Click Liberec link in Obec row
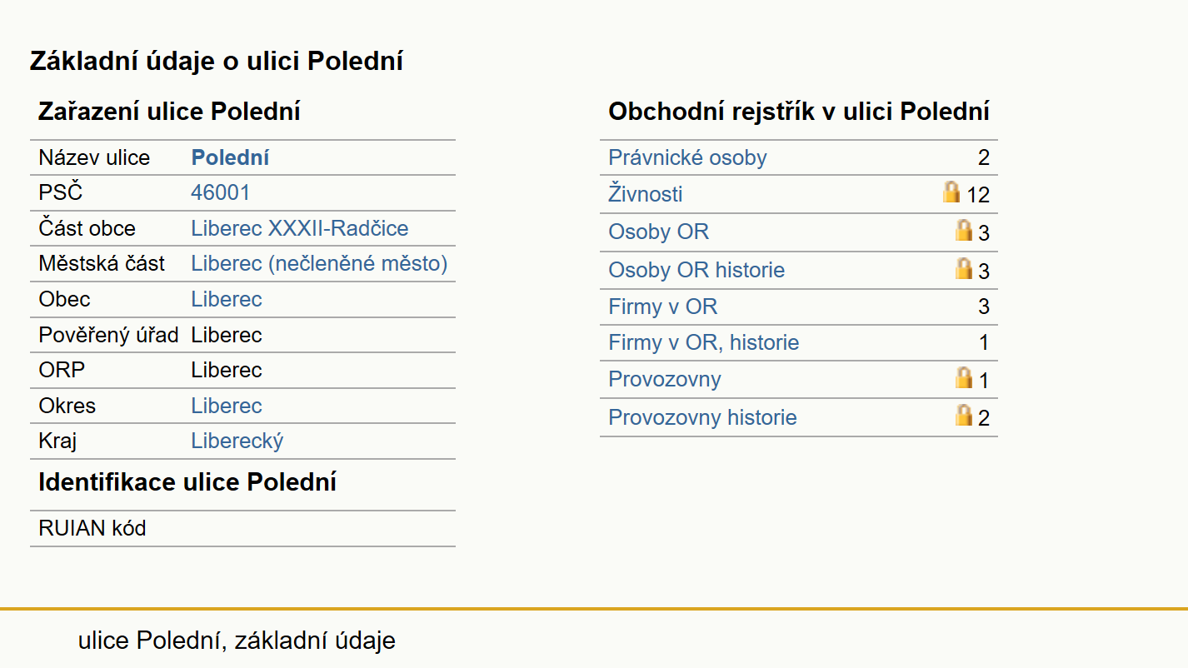Screen dimensions: 1188x668 coord(227,299)
